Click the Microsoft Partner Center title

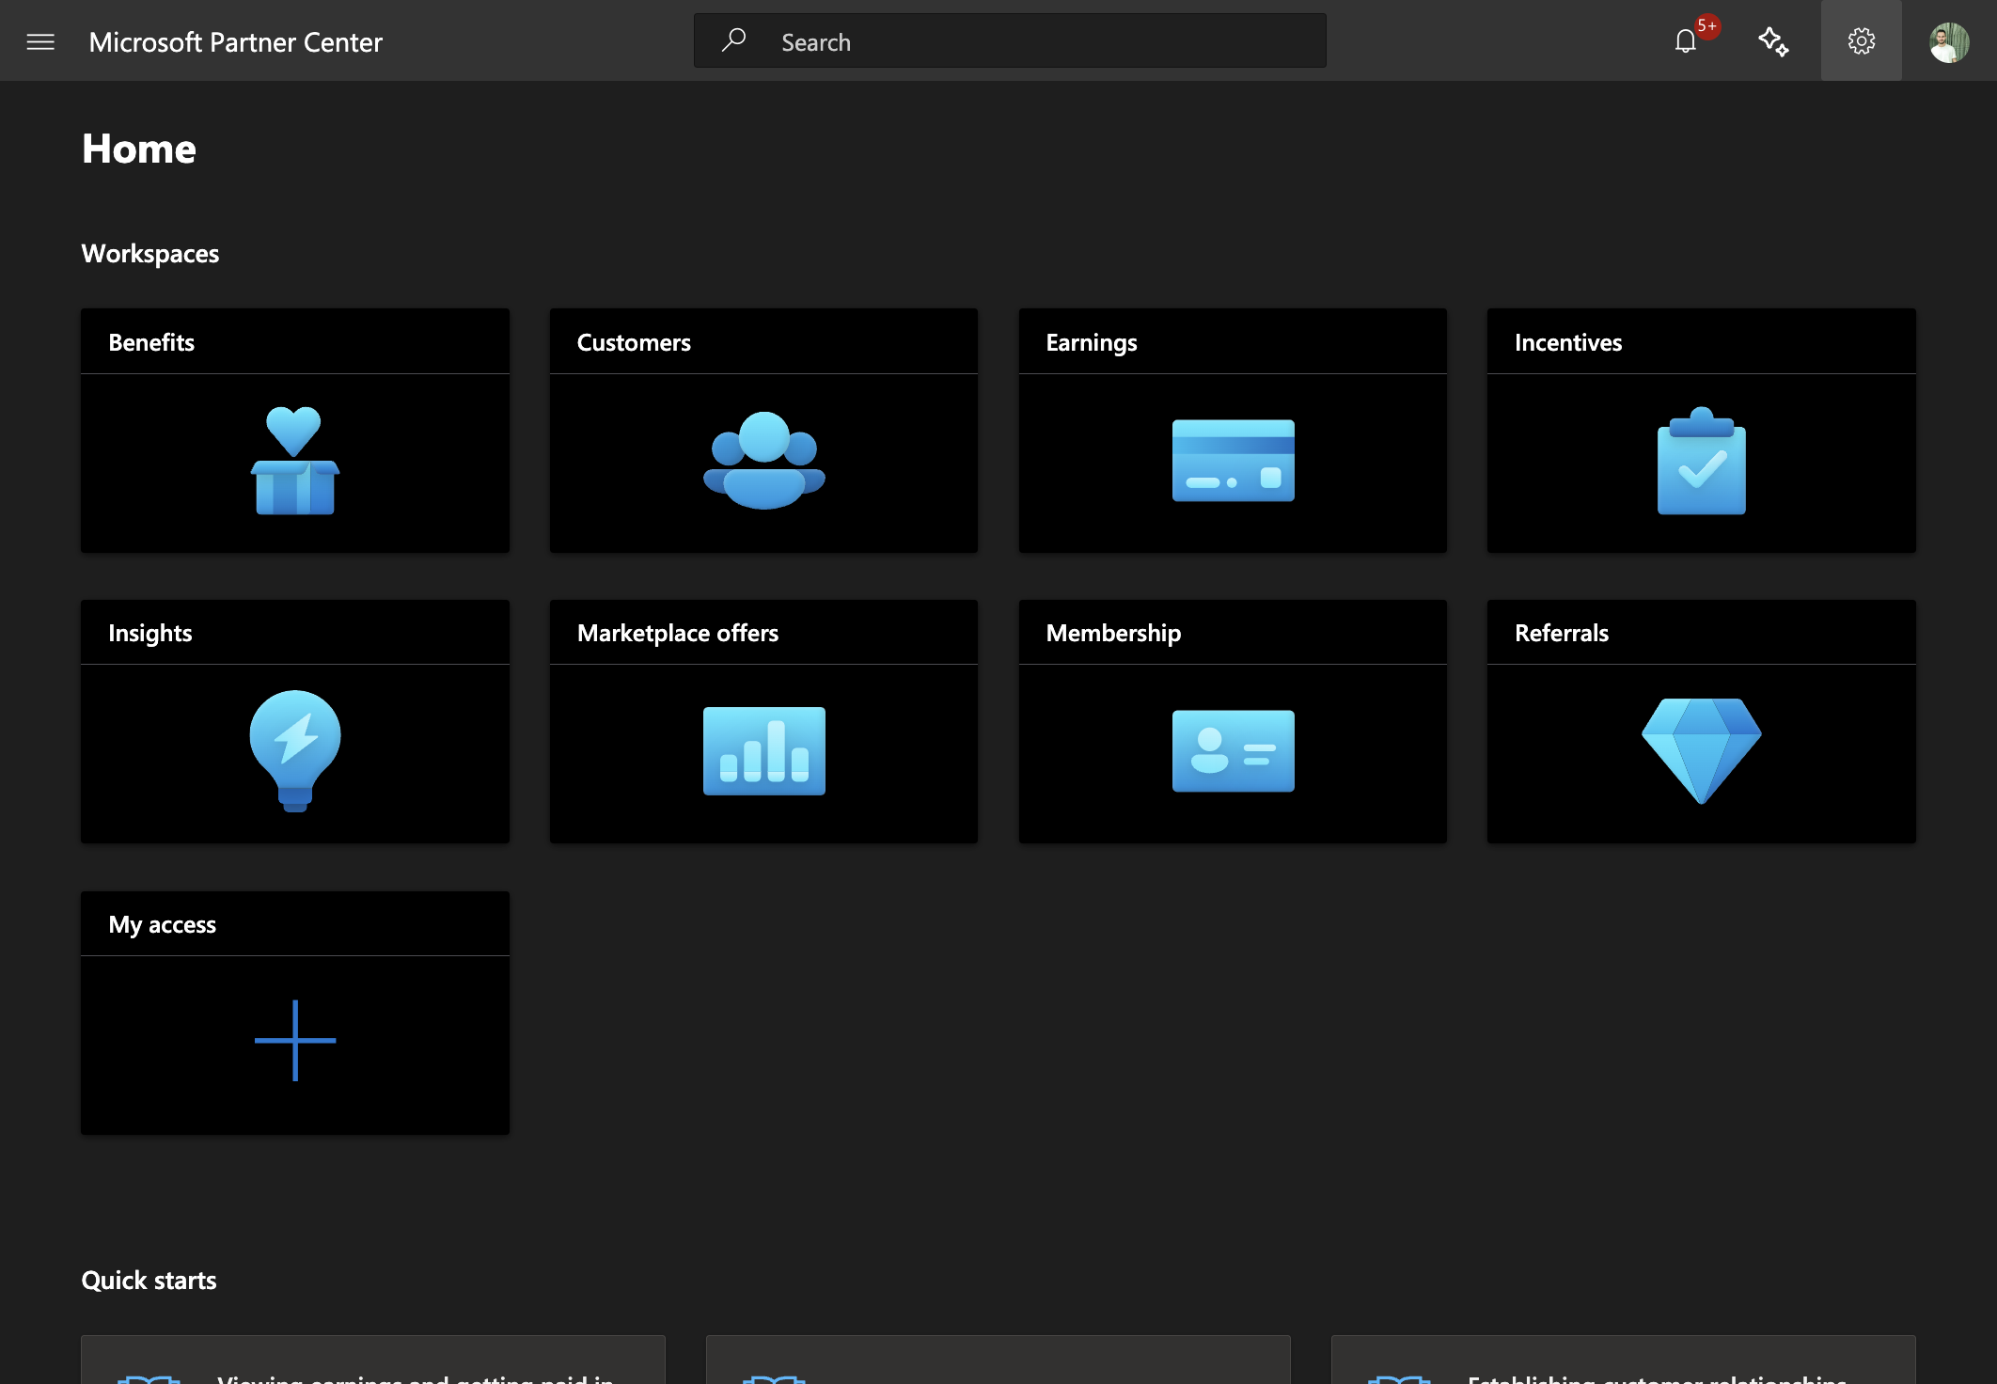[235, 42]
